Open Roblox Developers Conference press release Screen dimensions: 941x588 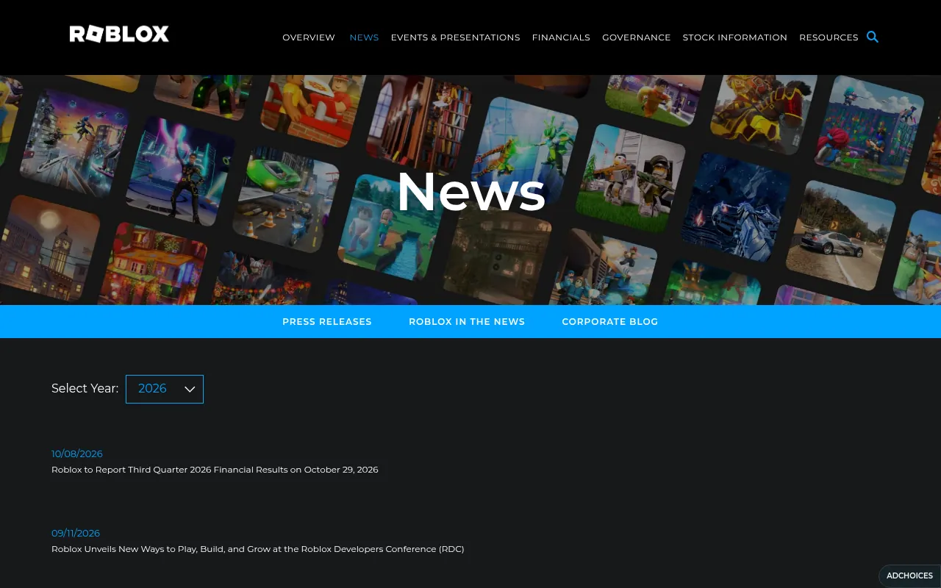(258, 549)
